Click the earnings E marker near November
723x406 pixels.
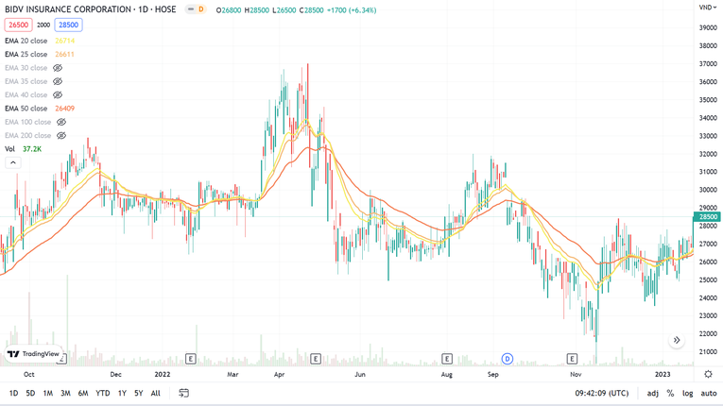(x=572, y=359)
